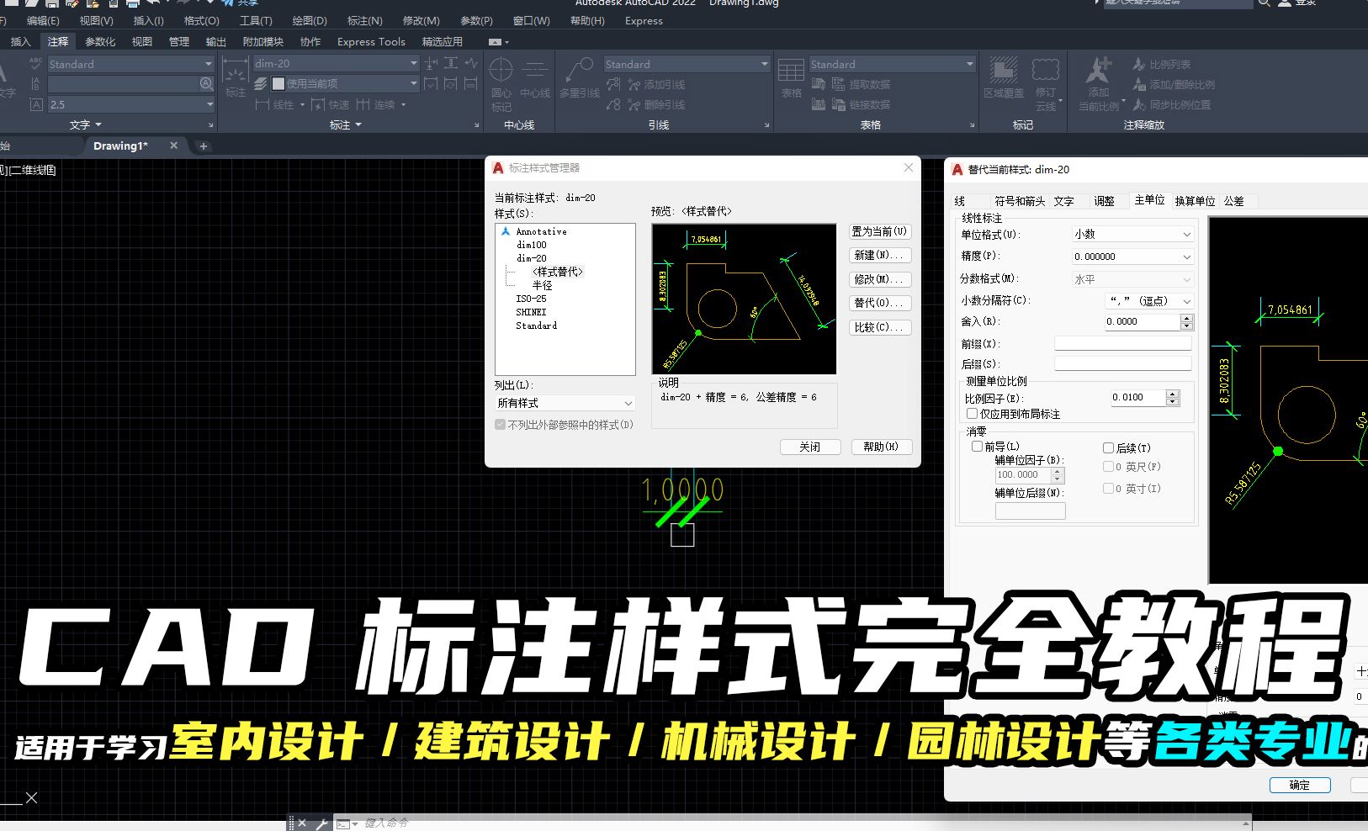The height and width of the screenshot is (831, 1368).
Task: Check the 前导(L) leading zero suppression option
Action: click(x=978, y=447)
